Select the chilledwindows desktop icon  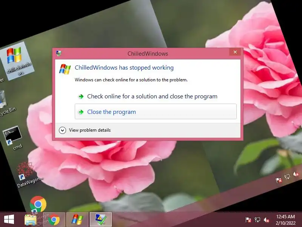click(x=16, y=61)
